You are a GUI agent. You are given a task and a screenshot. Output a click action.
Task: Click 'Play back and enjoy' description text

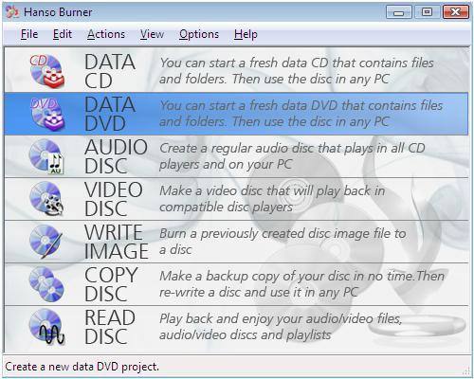click(x=281, y=327)
